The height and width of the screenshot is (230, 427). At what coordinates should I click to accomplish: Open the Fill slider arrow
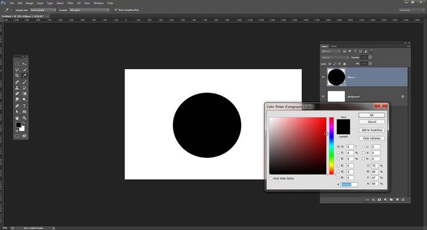point(370,64)
